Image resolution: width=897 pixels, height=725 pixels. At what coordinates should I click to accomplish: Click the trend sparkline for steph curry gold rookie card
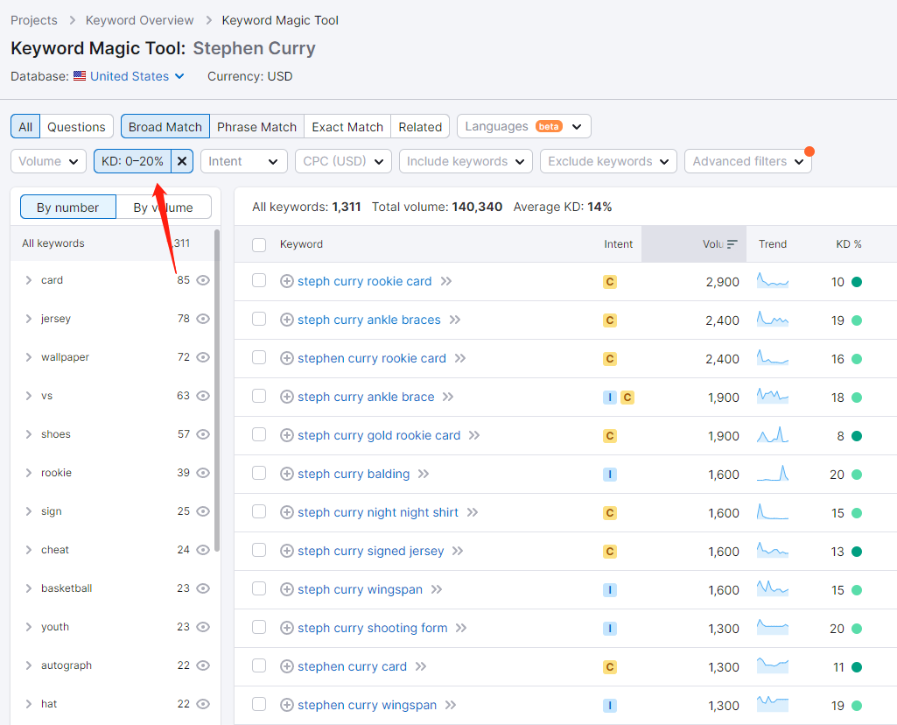[773, 435]
